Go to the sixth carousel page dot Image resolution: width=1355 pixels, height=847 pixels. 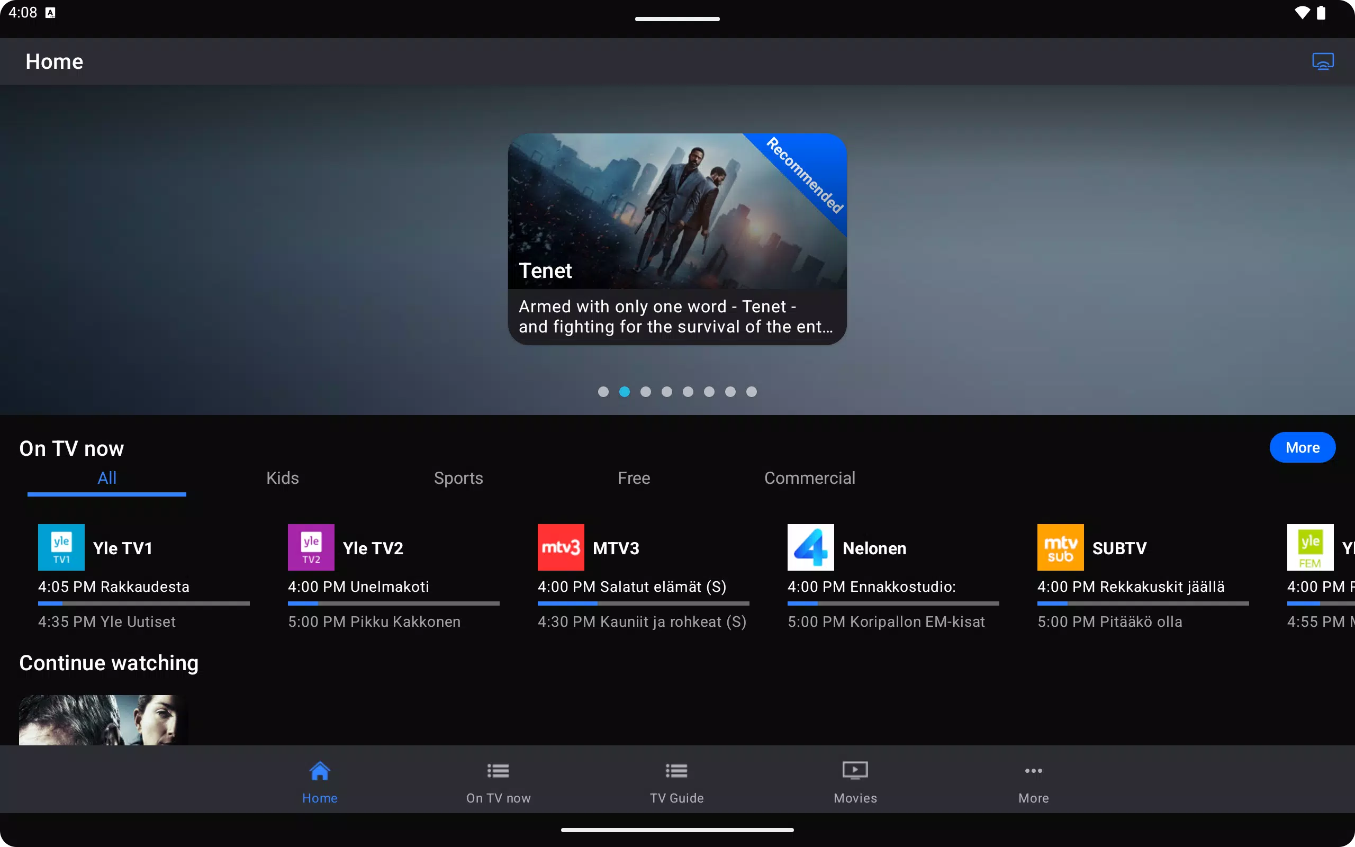click(x=709, y=392)
